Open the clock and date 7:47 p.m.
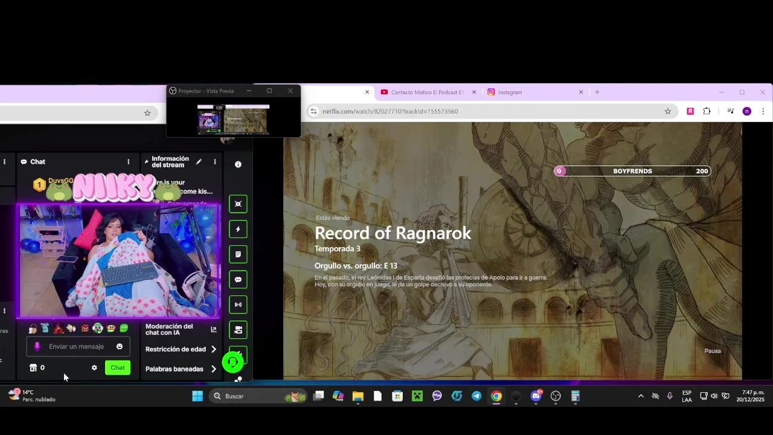Screen dimensions: 773x435 point(749,396)
